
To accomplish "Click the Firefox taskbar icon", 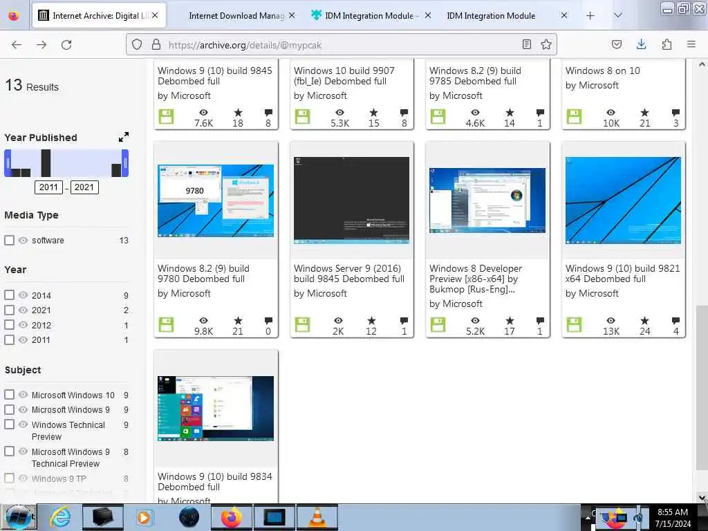I will click(x=231, y=517).
